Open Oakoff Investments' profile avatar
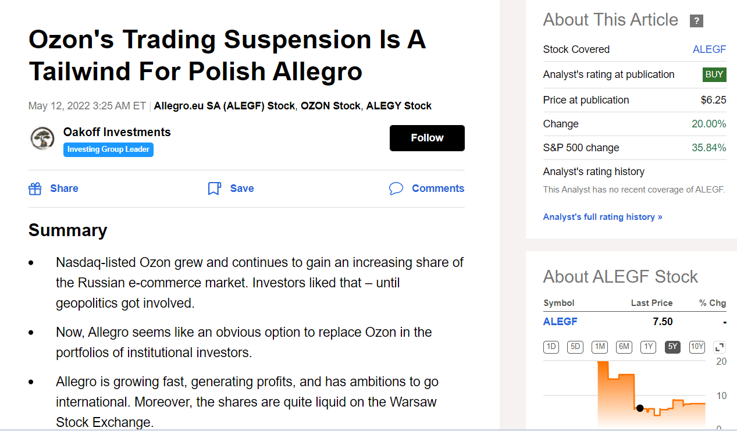Screen dimensions: 737x431 click(42, 139)
